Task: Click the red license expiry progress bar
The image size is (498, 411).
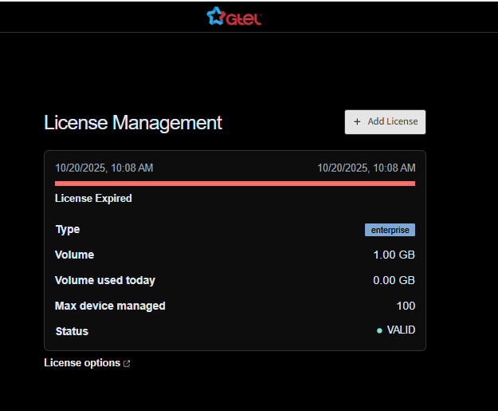Action: [x=234, y=184]
